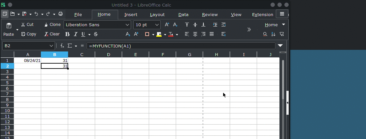This screenshot has width=366, height=139.
Task: Click the Clone formatting button
Action: [x=52, y=24]
